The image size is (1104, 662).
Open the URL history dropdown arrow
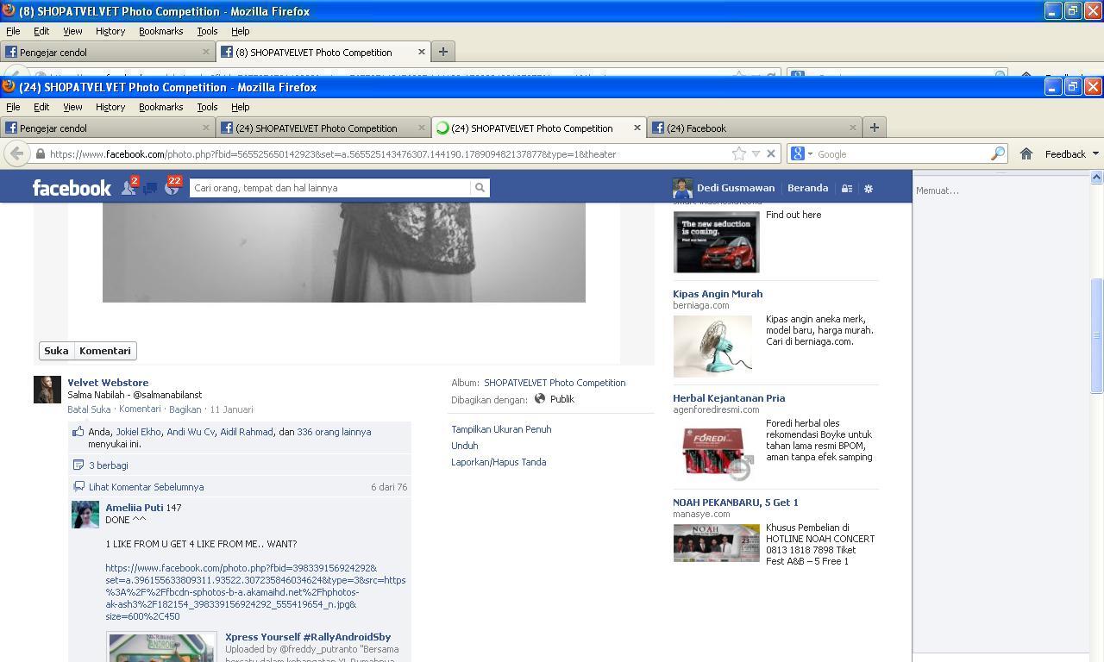click(x=756, y=153)
